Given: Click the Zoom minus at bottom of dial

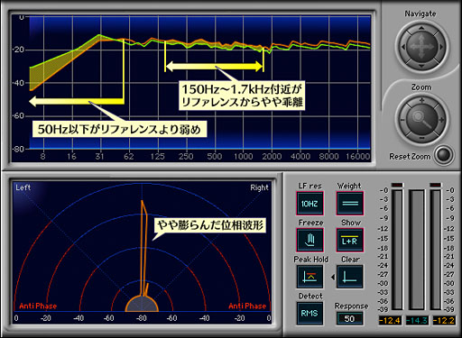Looking at the screenshot, I should (421, 138).
